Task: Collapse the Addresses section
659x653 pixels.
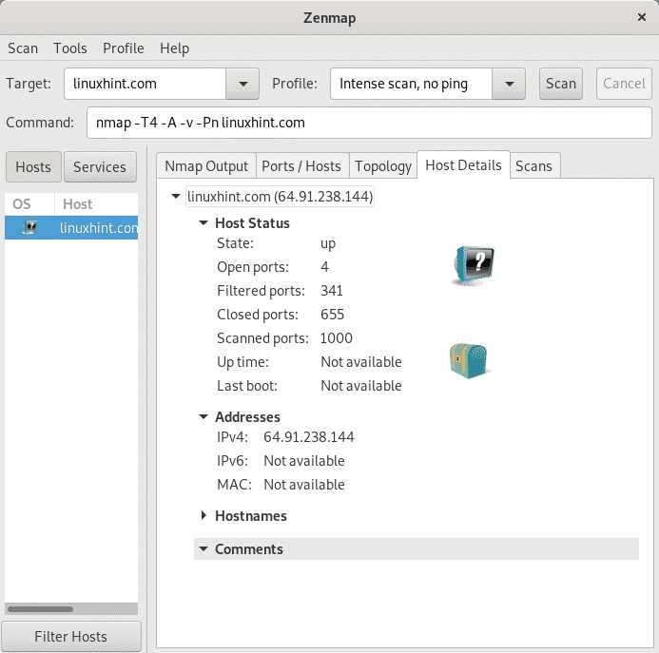Action: point(204,417)
